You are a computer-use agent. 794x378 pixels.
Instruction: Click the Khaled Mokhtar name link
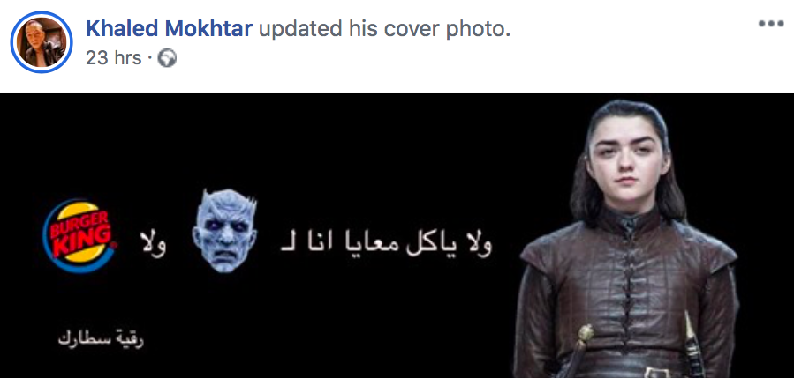pos(169,29)
